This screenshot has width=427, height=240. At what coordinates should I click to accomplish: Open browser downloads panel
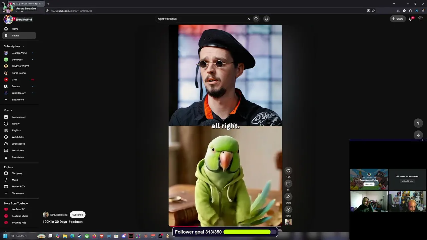pos(398,11)
